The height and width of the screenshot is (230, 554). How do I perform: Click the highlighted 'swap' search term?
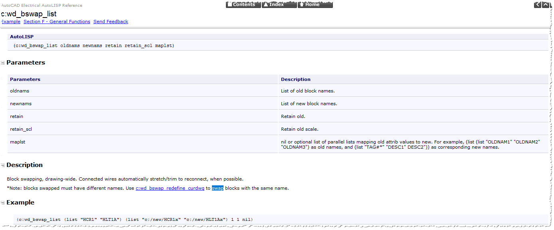coord(218,188)
